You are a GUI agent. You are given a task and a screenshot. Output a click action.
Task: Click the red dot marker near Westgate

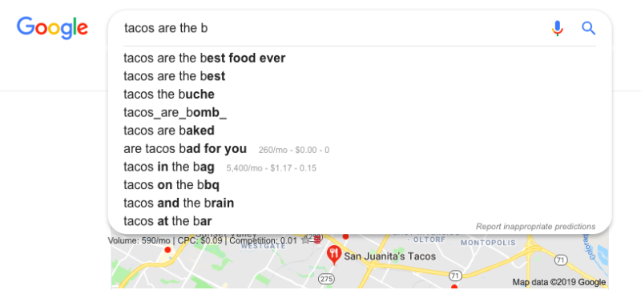click(x=167, y=250)
